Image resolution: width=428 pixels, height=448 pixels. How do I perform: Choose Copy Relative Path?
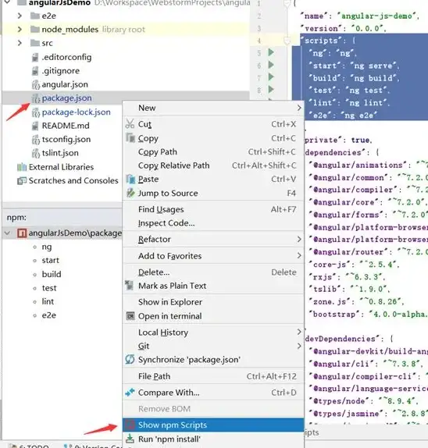point(213,165)
